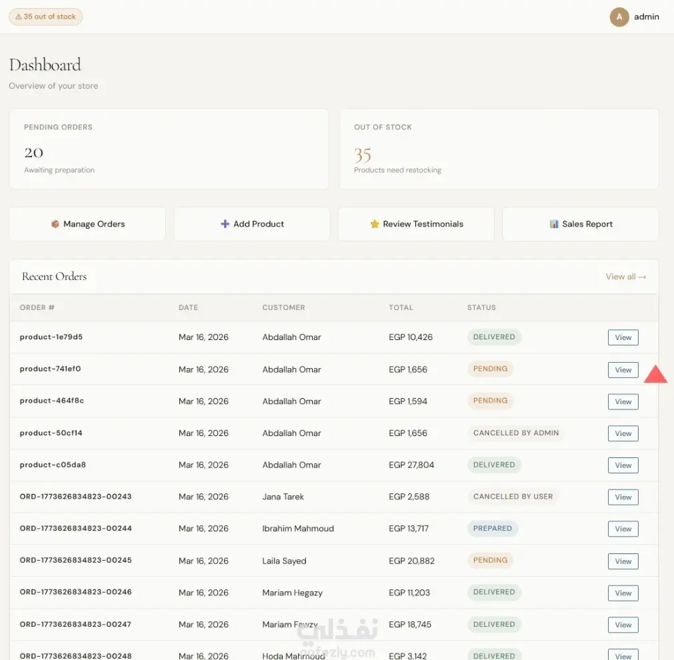Image resolution: width=674 pixels, height=660 pixels.
Task: View order product-1e79d5
Action: [x=623, y=337]
